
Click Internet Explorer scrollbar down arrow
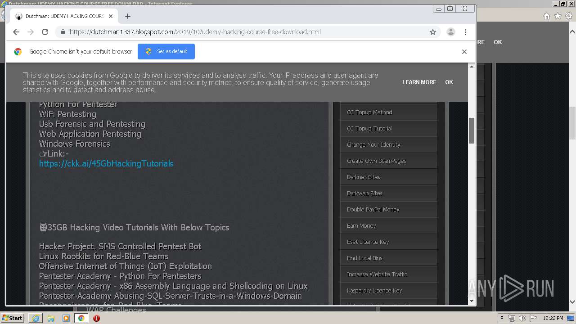572,302
